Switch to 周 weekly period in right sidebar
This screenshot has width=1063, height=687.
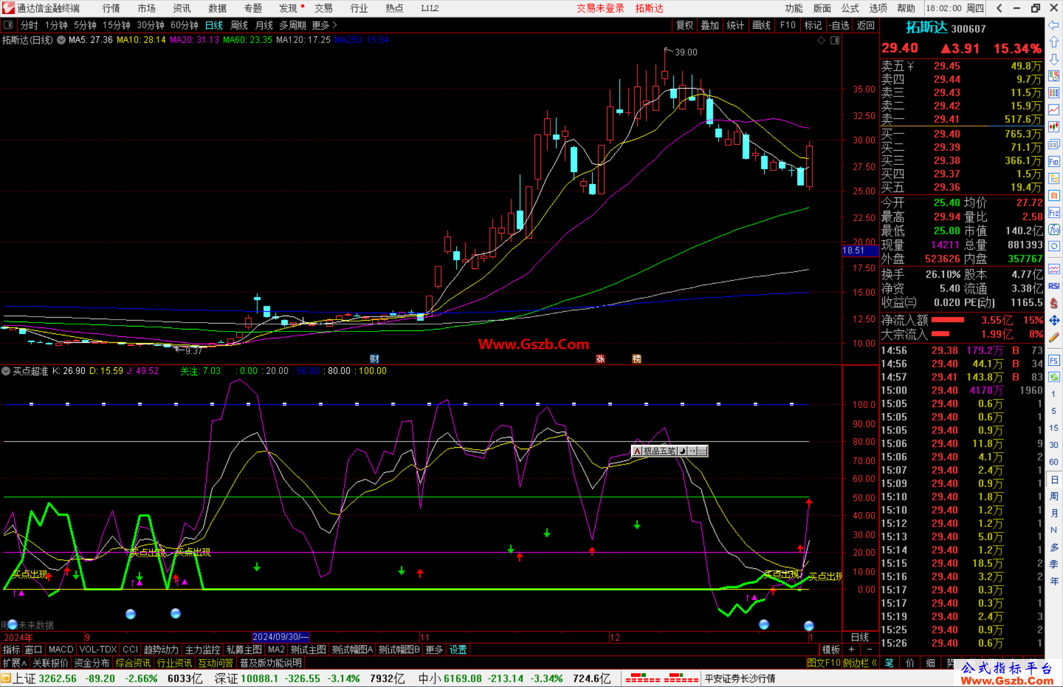pos(1054,496)
